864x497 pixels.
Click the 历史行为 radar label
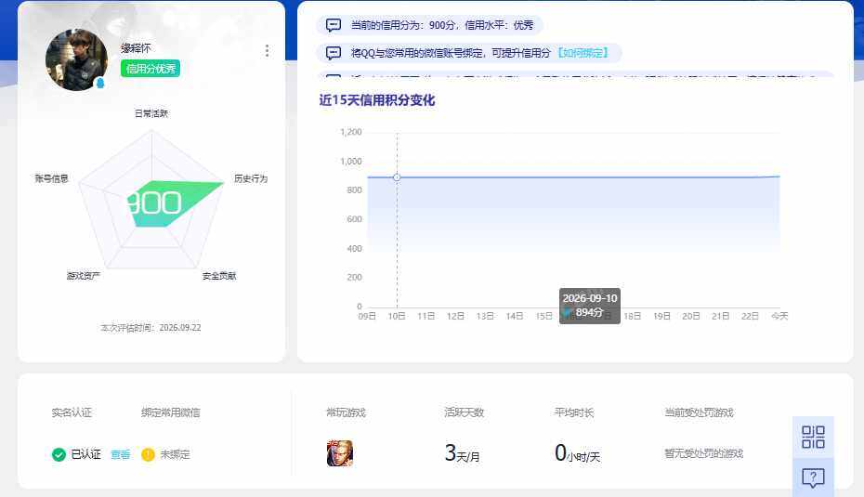(x=251, y=178)
